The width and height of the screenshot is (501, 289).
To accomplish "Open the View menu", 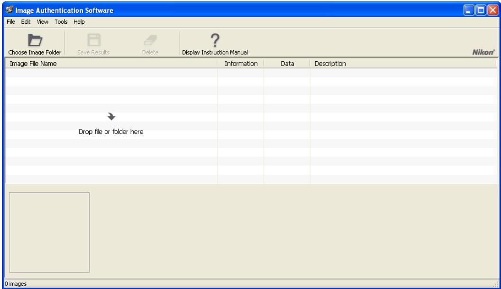I will click(x=43, y=22).
